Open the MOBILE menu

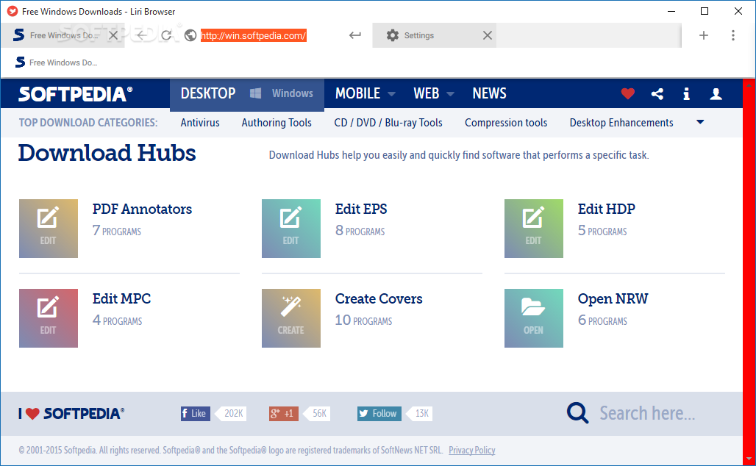tap(357, 93)
